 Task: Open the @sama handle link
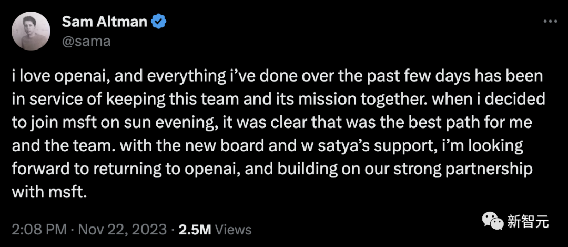click(x=86, y=42)
